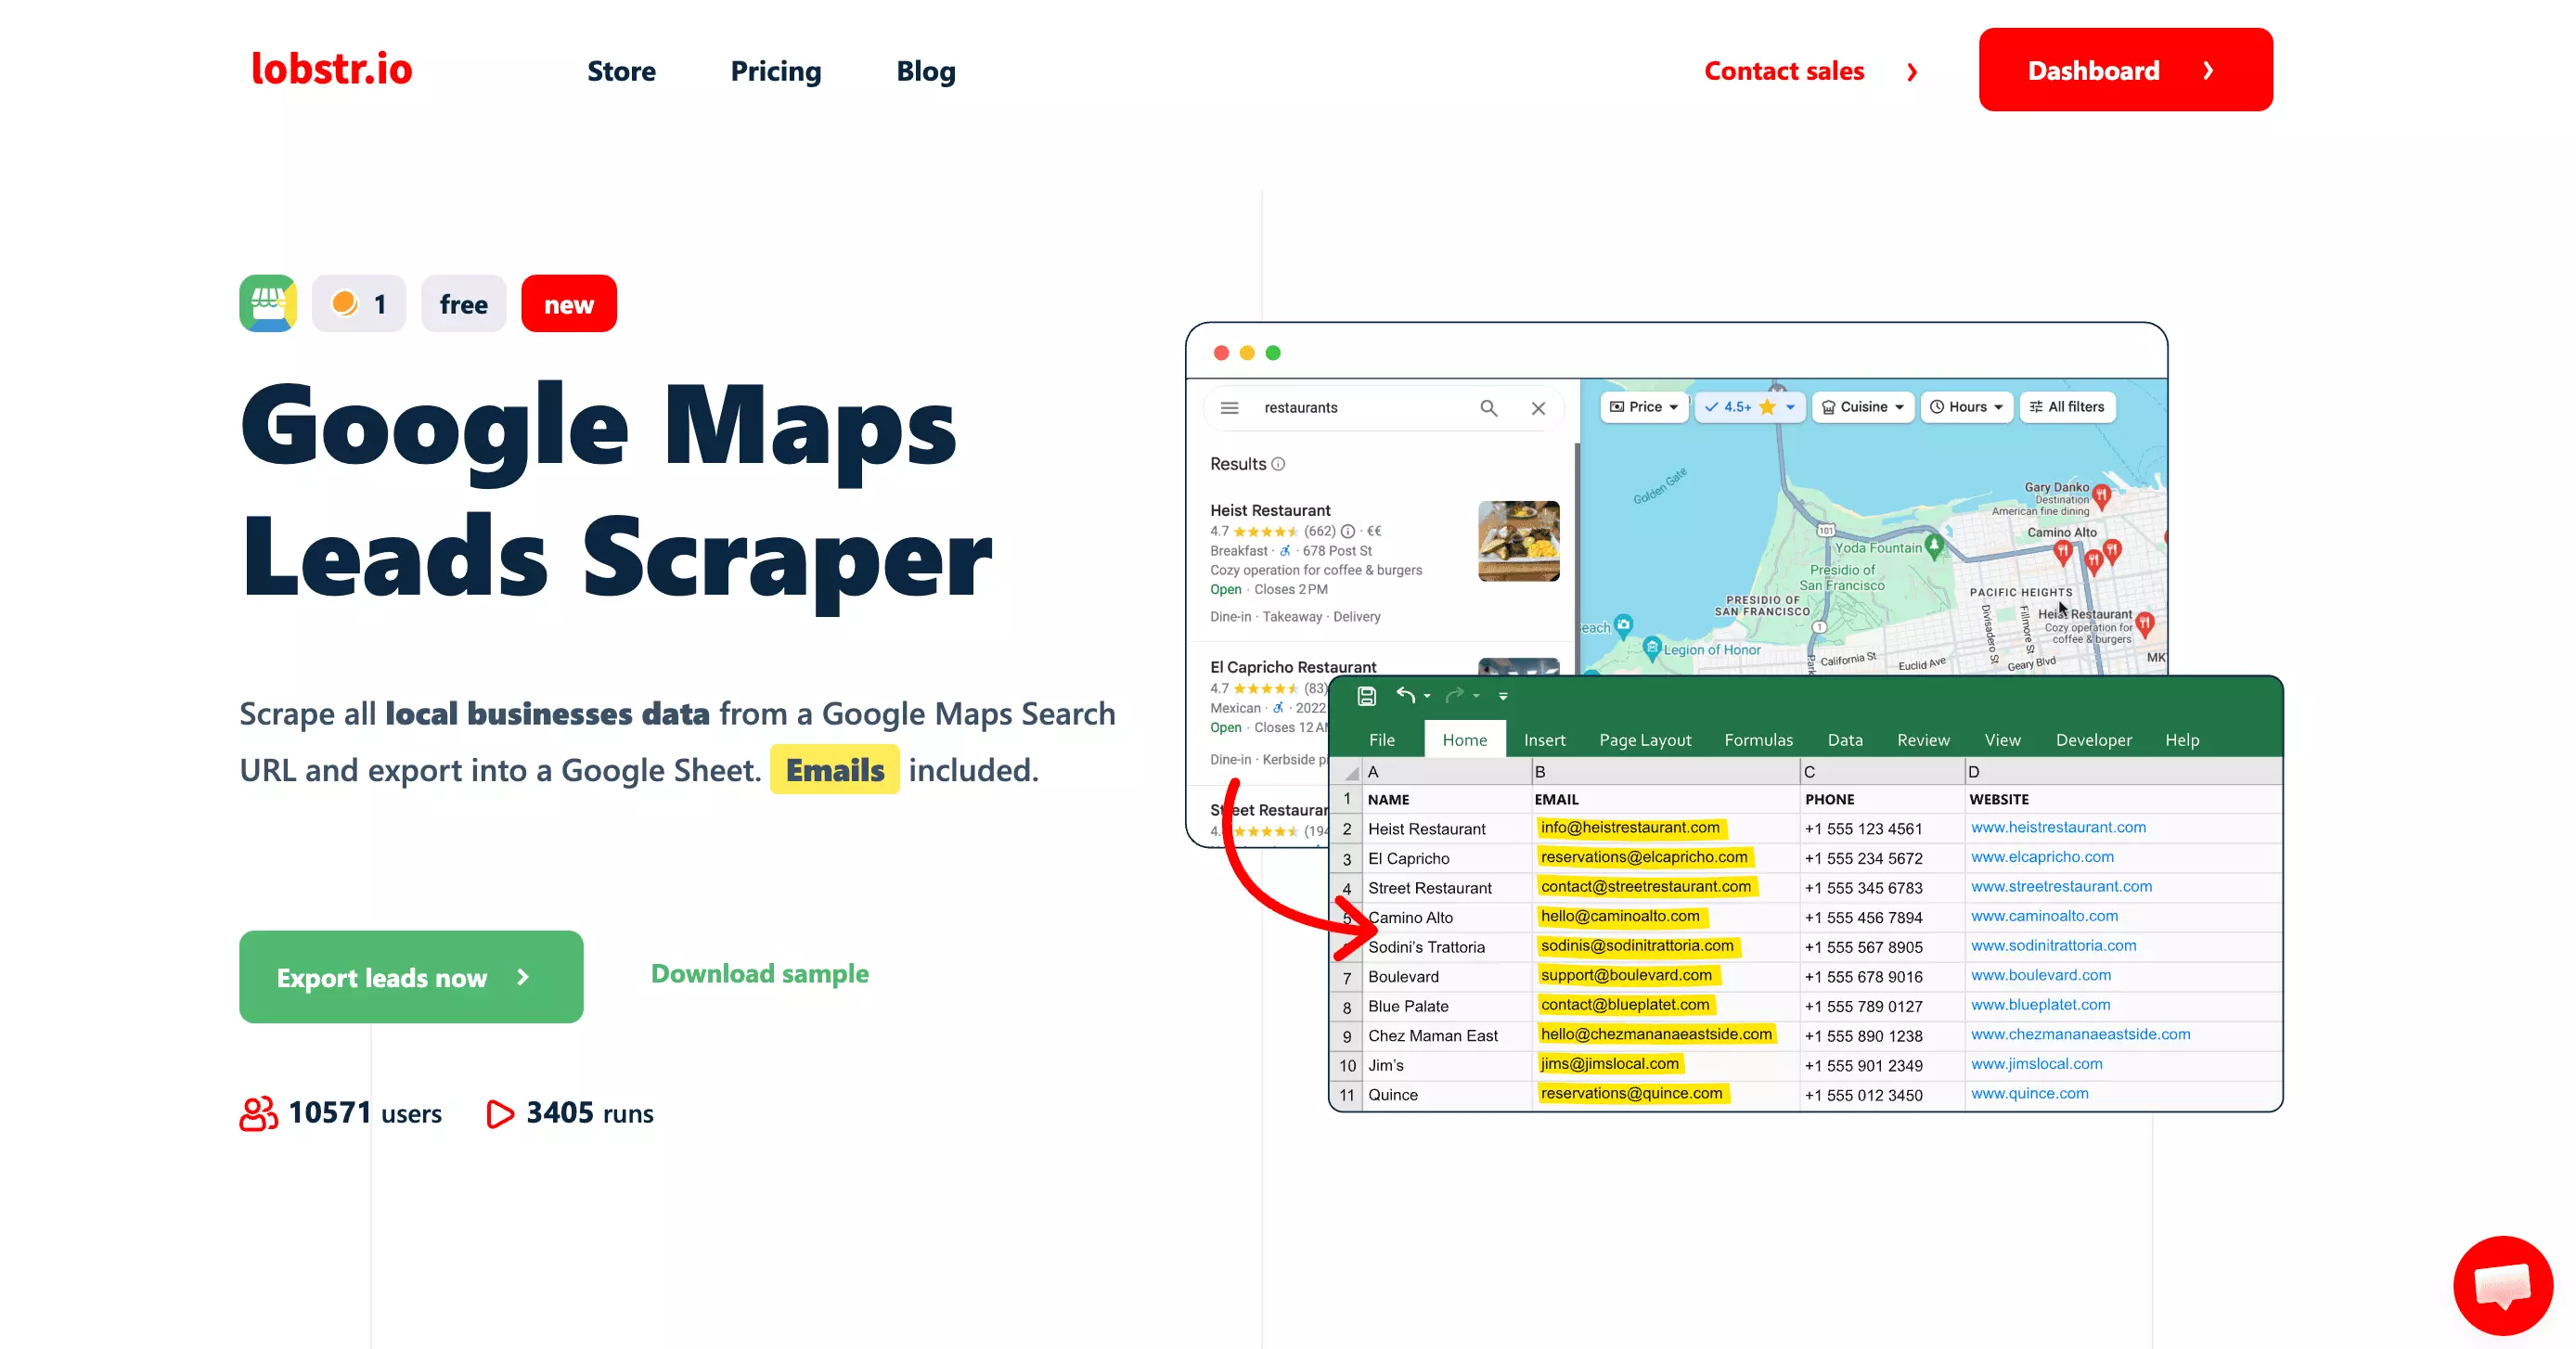Click the Redo arrow in Excel toolbar
Image resolution: width=2576 pixels, height=1349 pixels.
(x=1454, y=695)
